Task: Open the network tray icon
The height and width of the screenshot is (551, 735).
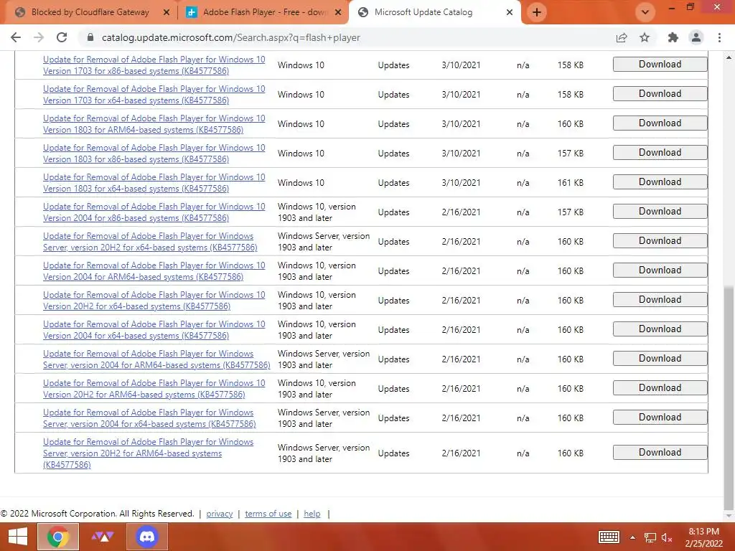Action: [x=650, y=537]
